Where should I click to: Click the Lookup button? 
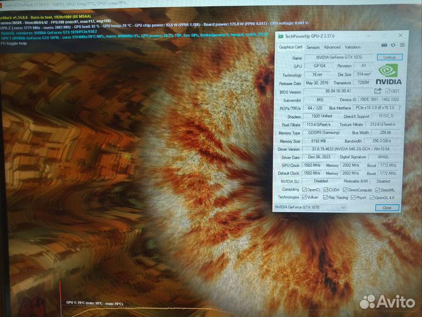click(x=389, y=57)
